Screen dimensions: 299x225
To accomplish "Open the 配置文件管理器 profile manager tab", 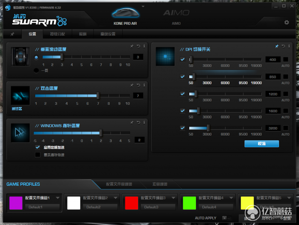I will click(x=119, y=184).
